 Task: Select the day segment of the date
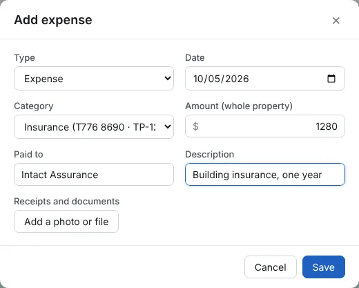tap(200, 79)
